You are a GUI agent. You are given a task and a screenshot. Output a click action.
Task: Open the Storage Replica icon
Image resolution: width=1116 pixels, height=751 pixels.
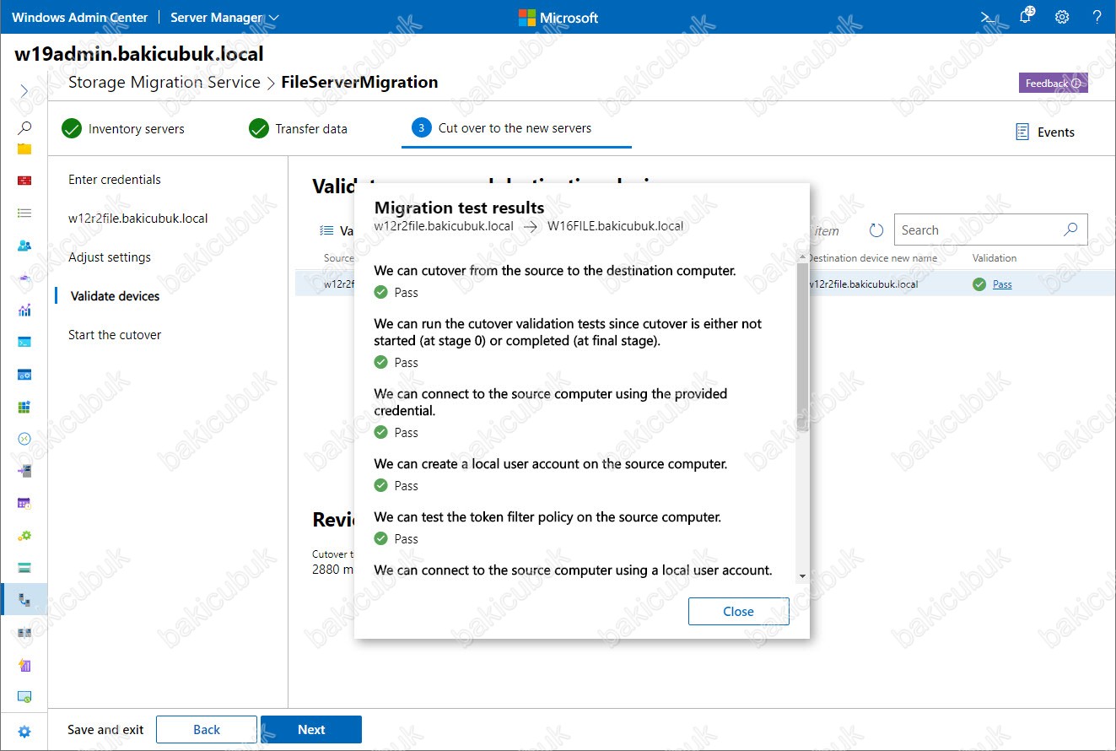(x=24, y=632)
